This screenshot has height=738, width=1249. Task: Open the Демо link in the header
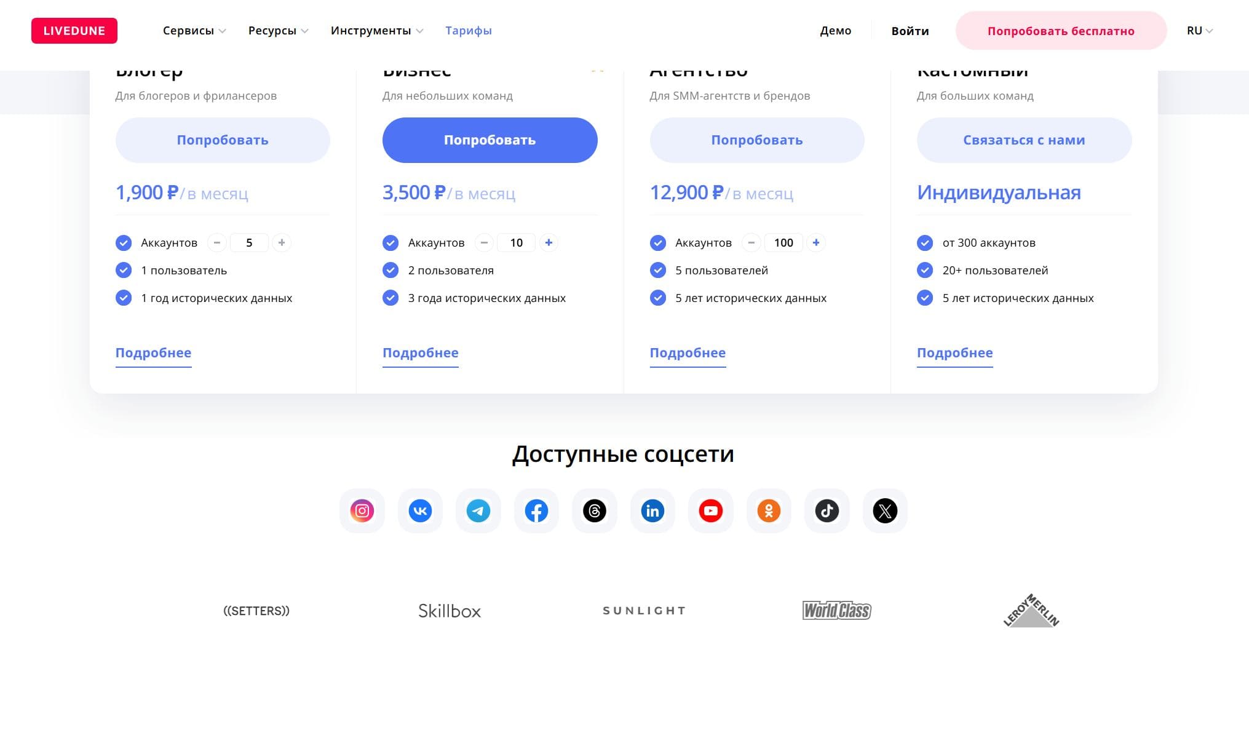pos(835,31)
